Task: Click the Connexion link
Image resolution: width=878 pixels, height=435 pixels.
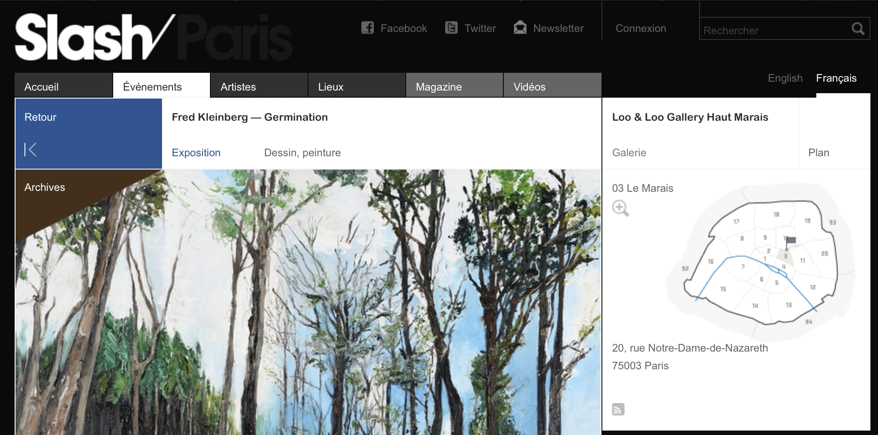Action: [641, 28]
